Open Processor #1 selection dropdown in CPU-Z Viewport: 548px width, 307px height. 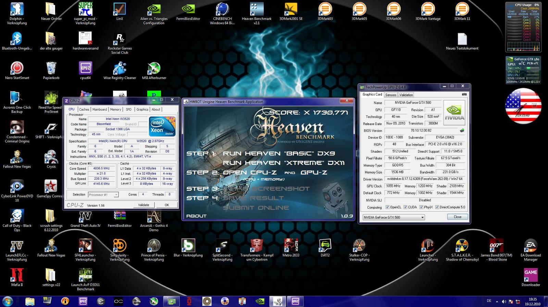(103, 195)
